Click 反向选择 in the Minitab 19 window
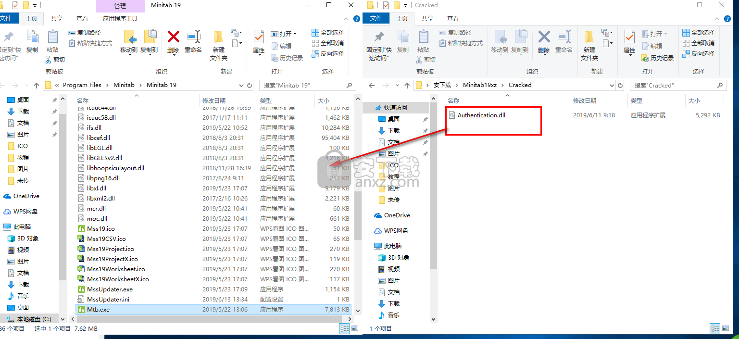739x339 pixels. click(x=328, y=54)
